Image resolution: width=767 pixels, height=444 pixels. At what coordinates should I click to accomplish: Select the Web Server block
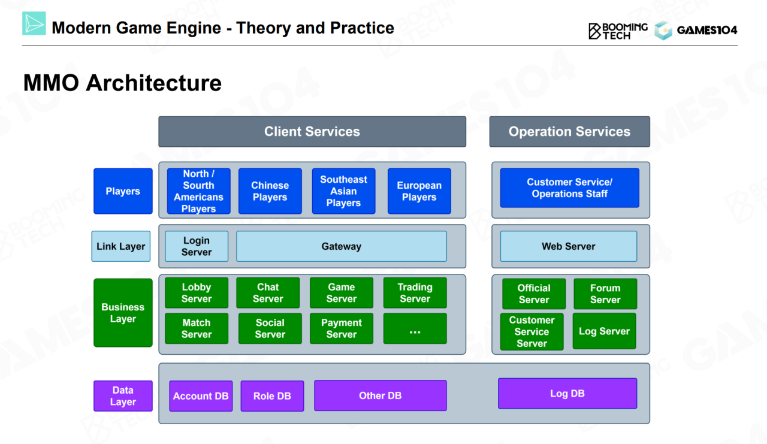568,246
